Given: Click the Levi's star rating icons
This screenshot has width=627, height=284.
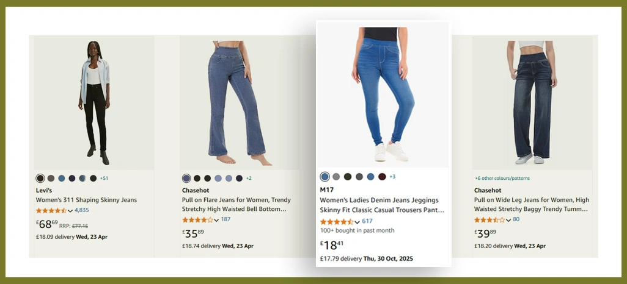Looking at the screenshot, I should [x=51, y=210].
